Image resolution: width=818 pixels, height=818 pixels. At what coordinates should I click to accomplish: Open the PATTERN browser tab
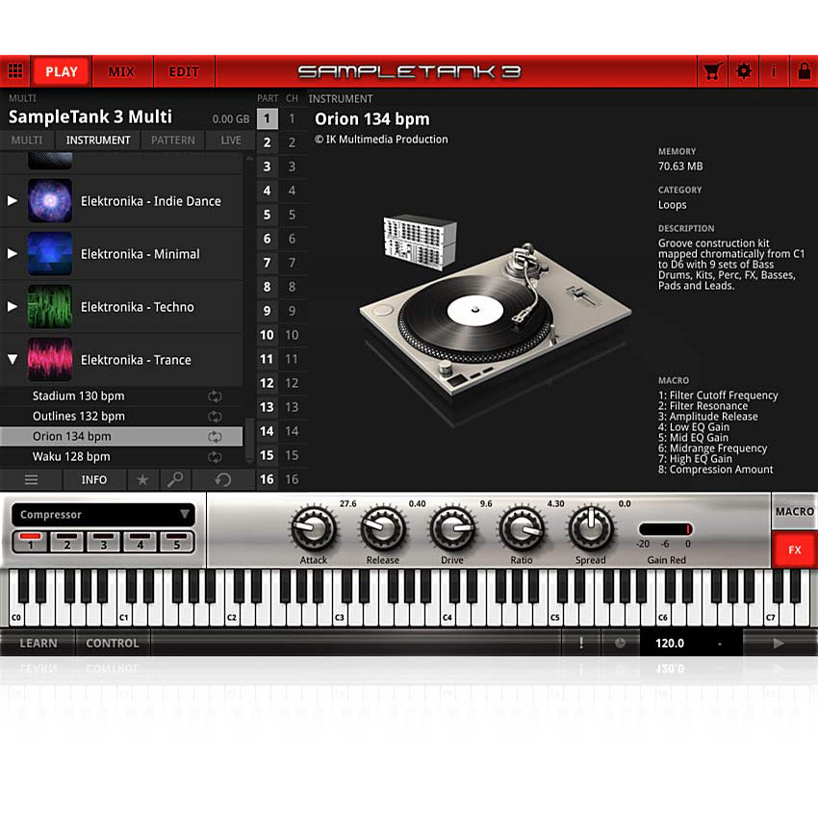pos(172,140)
